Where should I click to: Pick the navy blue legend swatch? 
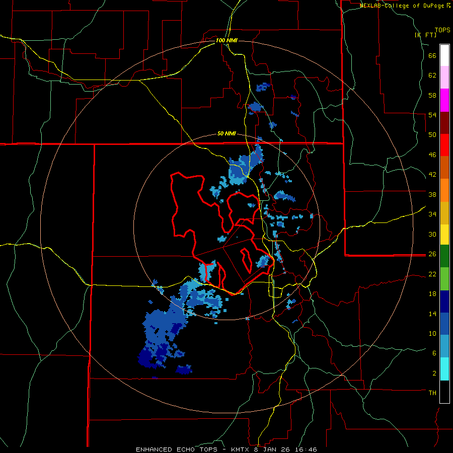[x=444, y=301]
